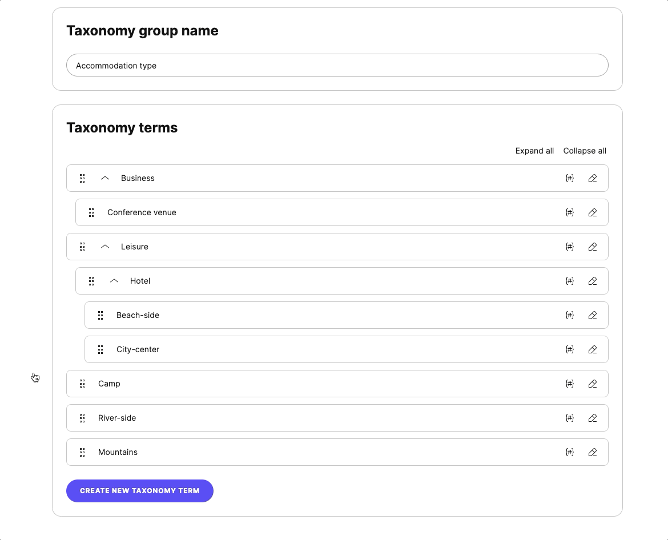Click the {#} icon on the Business row
The height and width of the screenshot is (540, 668).
[x=570, y=178]
